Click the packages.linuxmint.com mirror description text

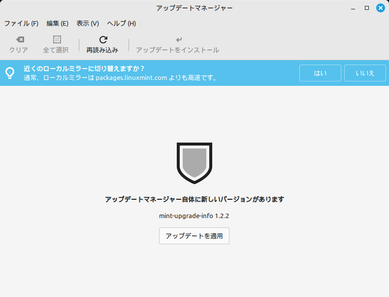coord(120,78)
